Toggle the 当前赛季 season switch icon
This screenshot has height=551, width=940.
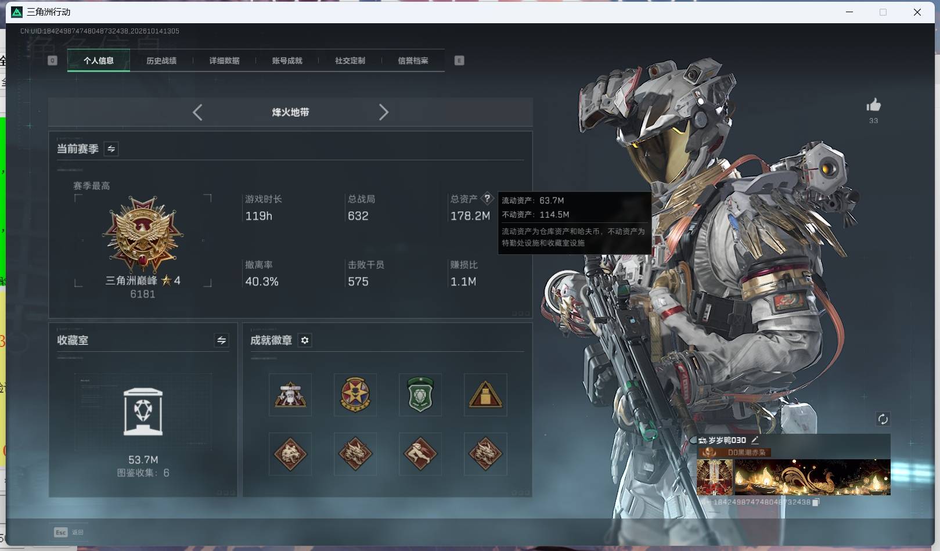[x=111, y=149]
